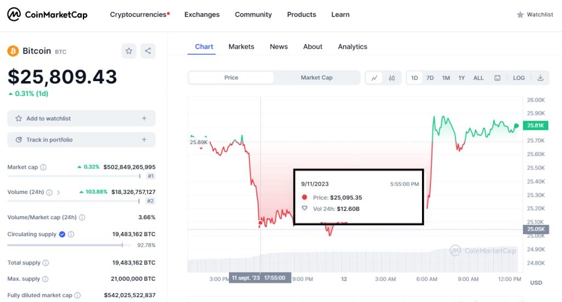The image size is (562, 302).
Task: Select the 7D time range
Action: pyautogui.click(x=430, y=78)
